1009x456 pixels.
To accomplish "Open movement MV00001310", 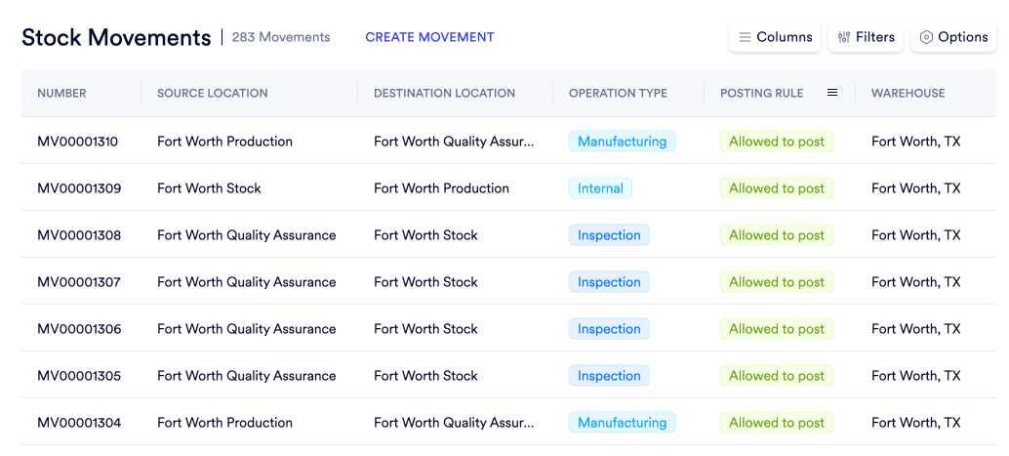I will coord(78,141).
